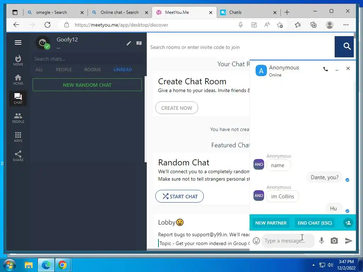The height and width of the screenshot is (272, 363).
Task: Click the add friend icon in chat bar
Action: pyautogui.click(x=348, y=223)
